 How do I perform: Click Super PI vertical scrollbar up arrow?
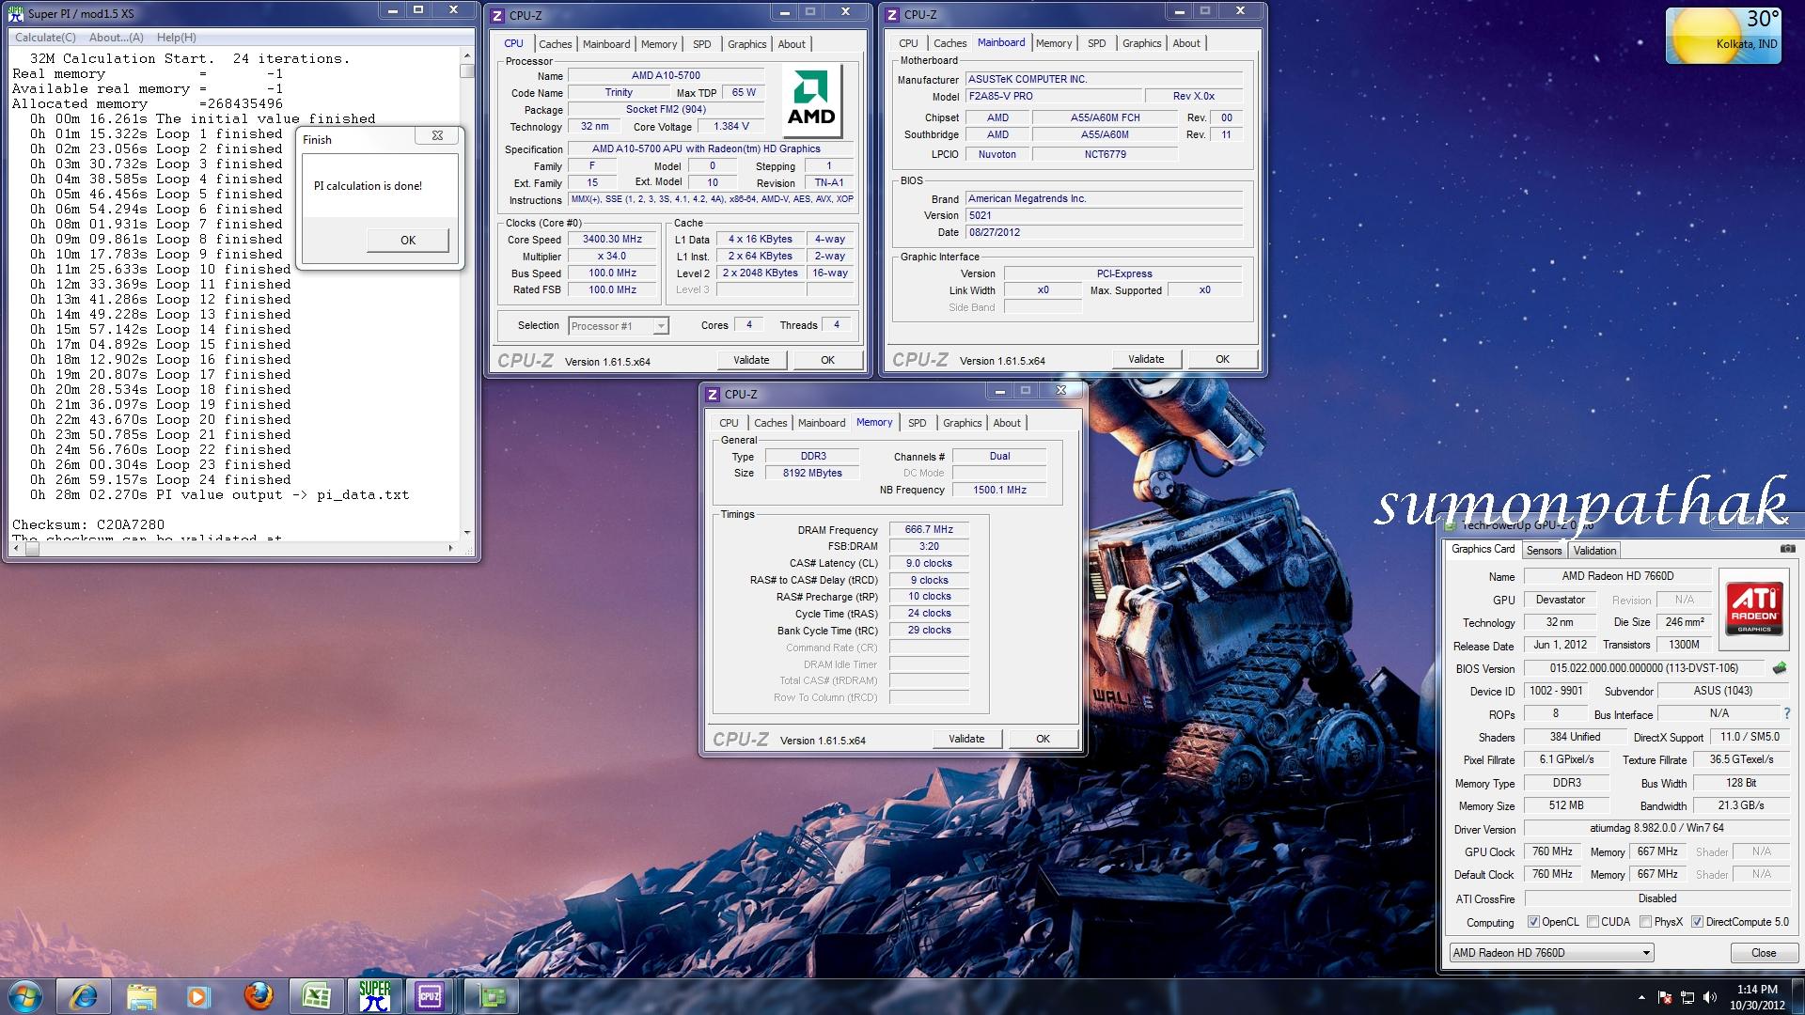click(x=466, y=55)
